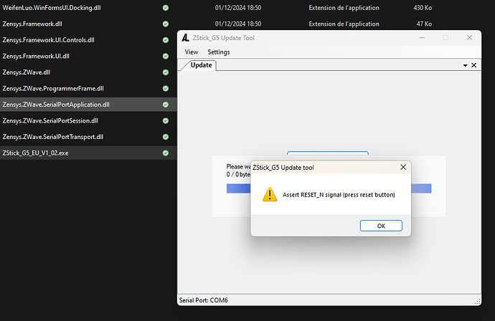This screenshot has height=321, width=495.
Task: Click type cell of Zensys.Framework.dll
Action: point(344,24)
